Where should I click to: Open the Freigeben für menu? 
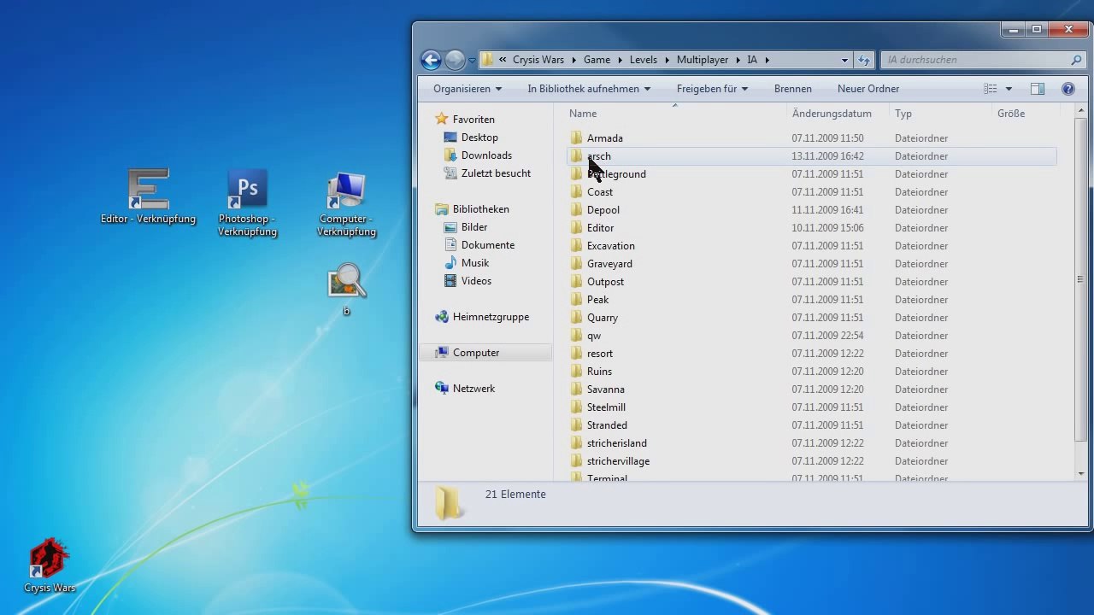pos(711,89)
